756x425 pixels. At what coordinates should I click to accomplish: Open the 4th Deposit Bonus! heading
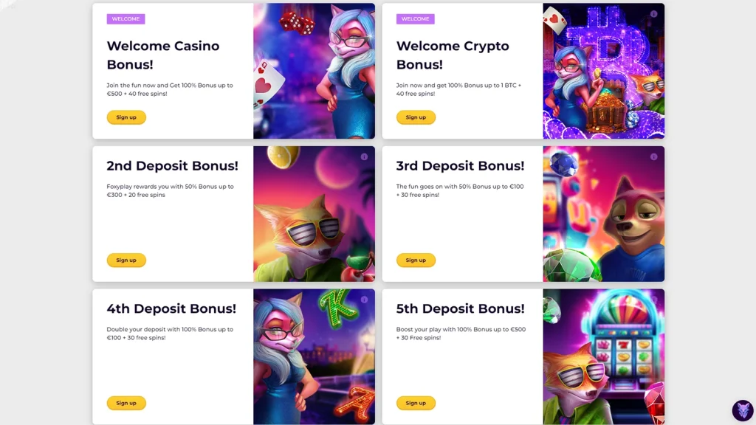click(171, 308)
